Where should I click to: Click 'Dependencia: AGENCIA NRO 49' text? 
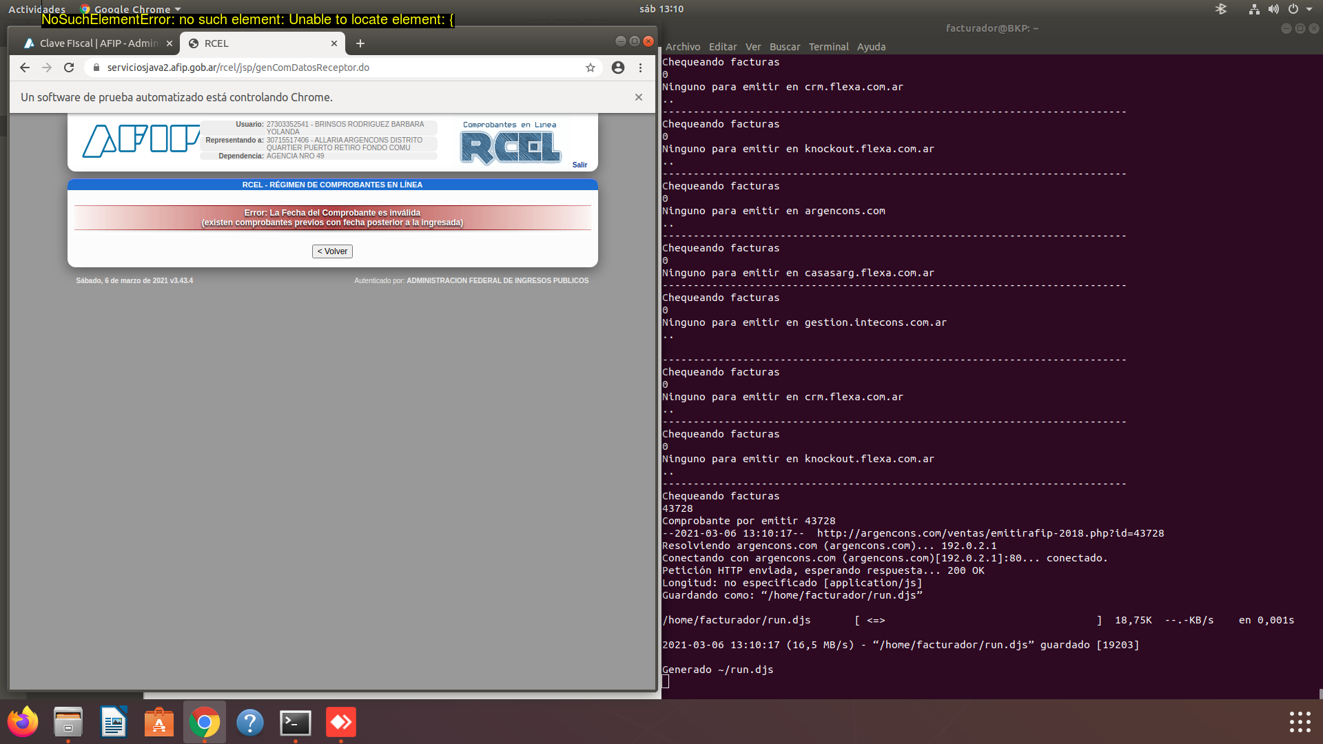[271, 156]
